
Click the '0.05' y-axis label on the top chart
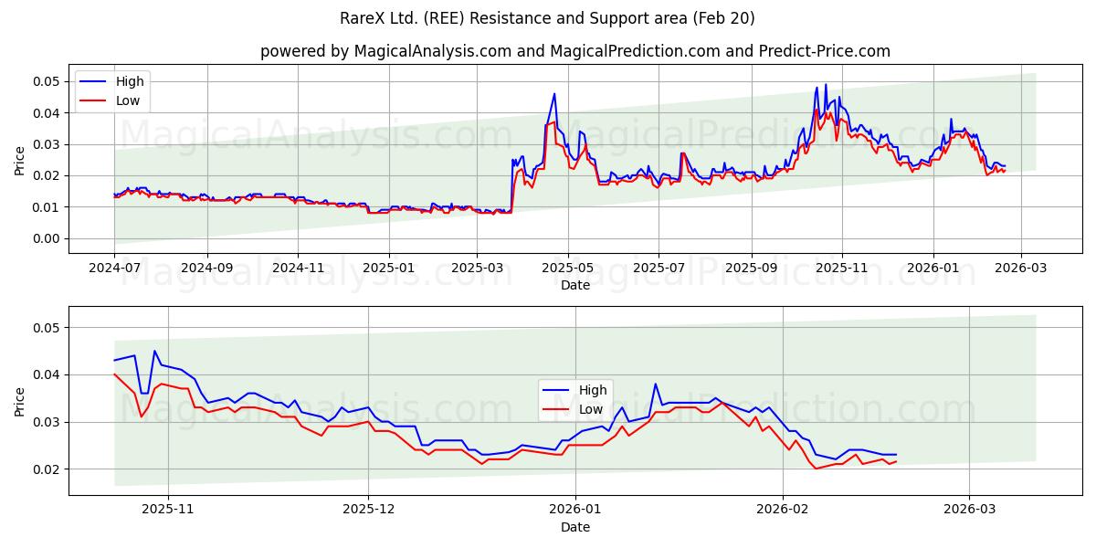pos(47,81)
